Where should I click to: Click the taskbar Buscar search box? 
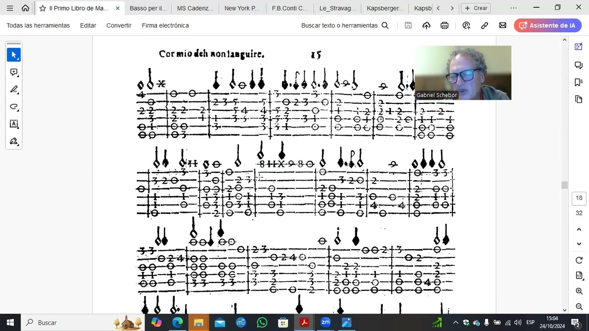pyautogui.click(x=83, y=322)
